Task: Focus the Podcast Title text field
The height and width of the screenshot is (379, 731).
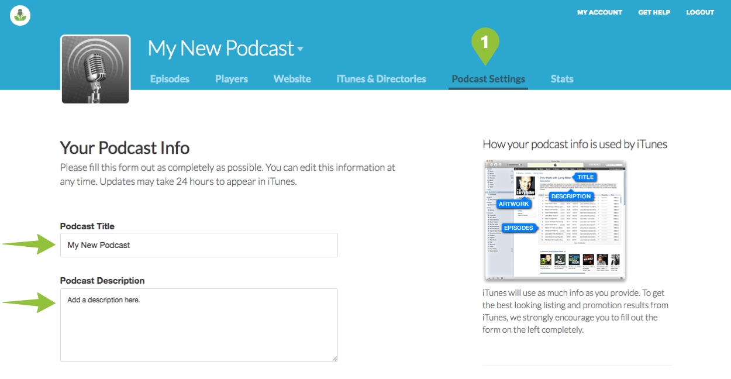Action: tap(199, 245)
